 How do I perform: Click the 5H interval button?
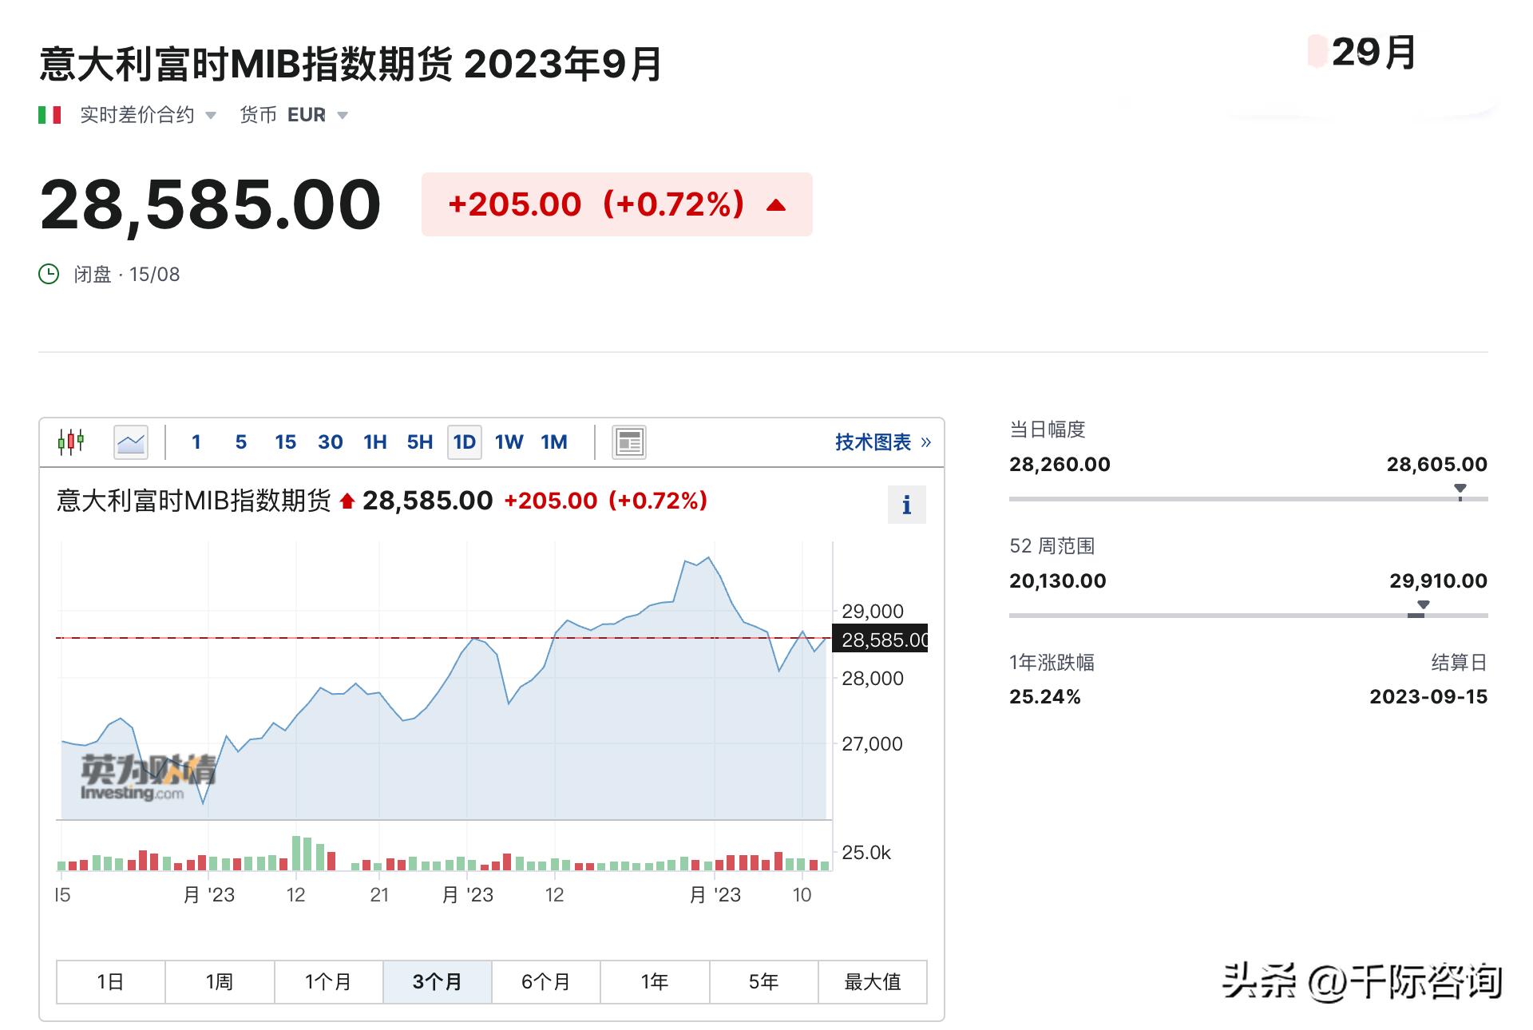tap(419, 442)
